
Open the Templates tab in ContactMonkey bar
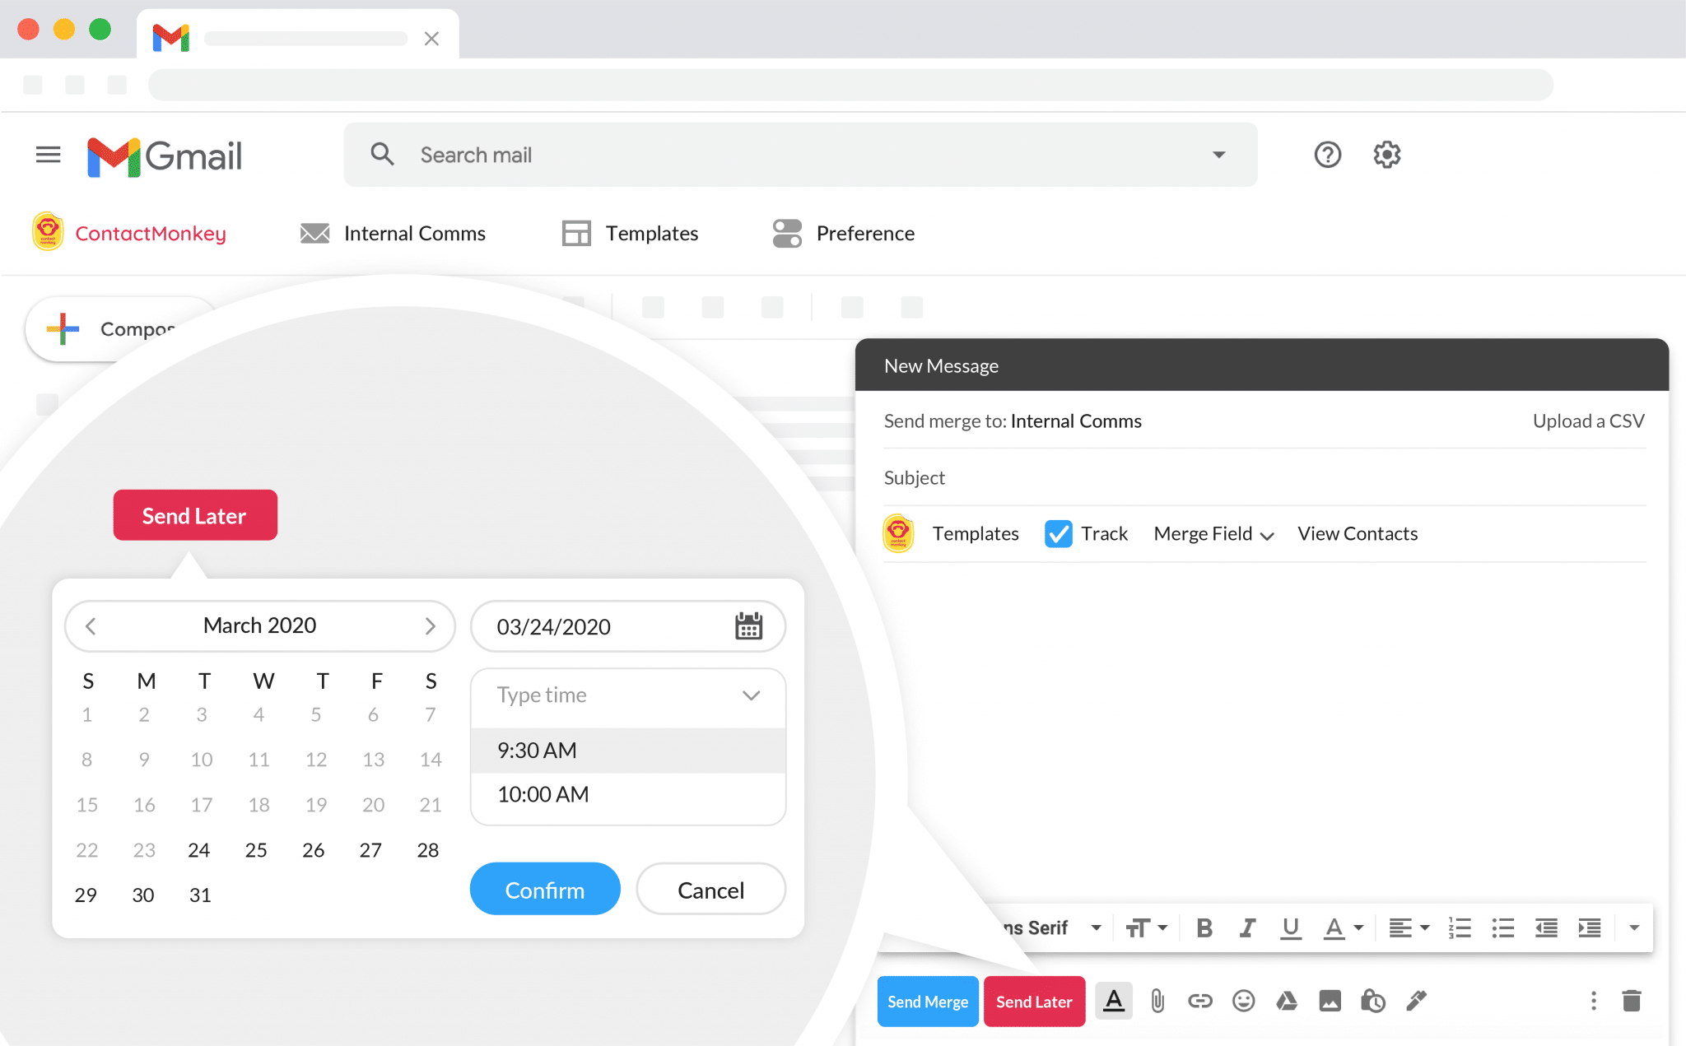630,234
